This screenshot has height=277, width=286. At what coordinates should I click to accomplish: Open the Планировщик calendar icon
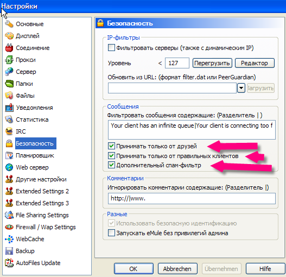pyautogui.click(x=9, y=155)
